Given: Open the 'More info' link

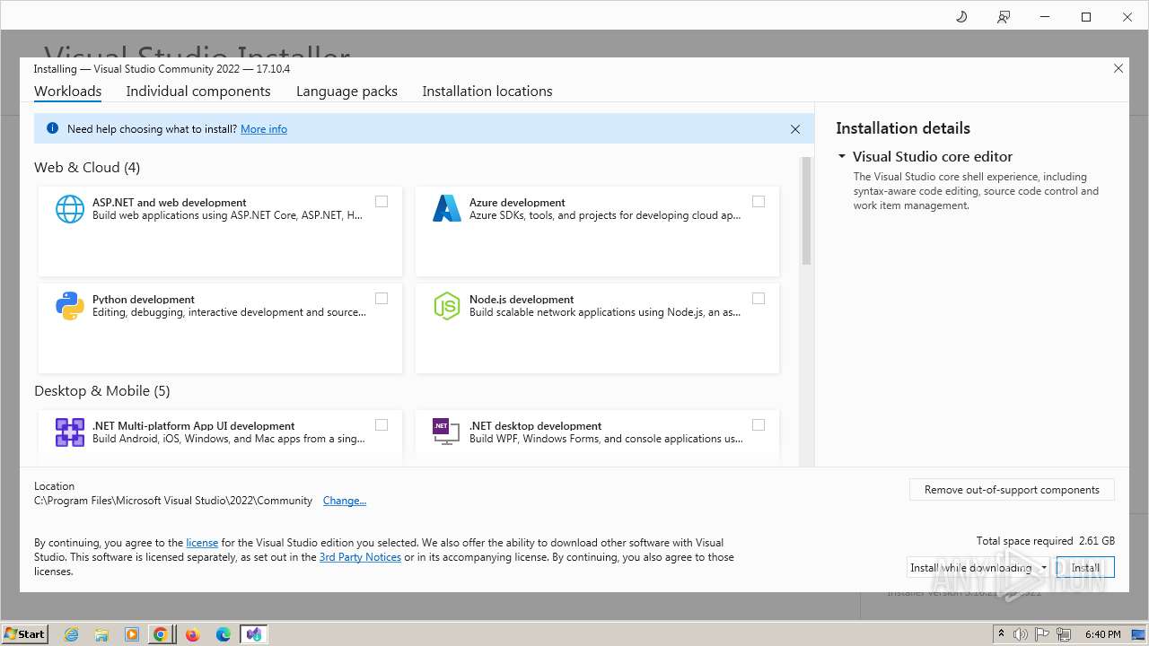Looking at the screenshot, I should point(264,129).
